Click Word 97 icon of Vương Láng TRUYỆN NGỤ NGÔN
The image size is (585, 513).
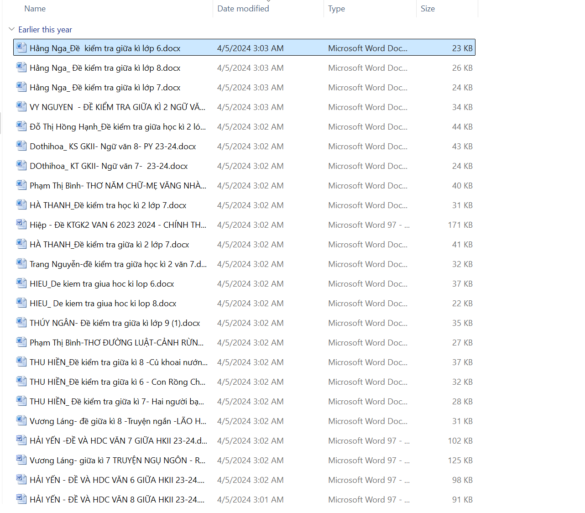pyautogui.click(x=21, y=460)
